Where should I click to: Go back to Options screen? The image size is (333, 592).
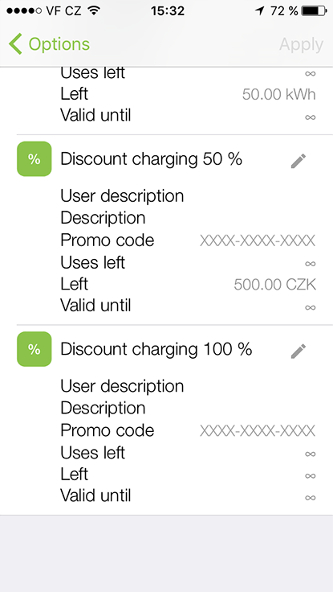click(49, 43)
